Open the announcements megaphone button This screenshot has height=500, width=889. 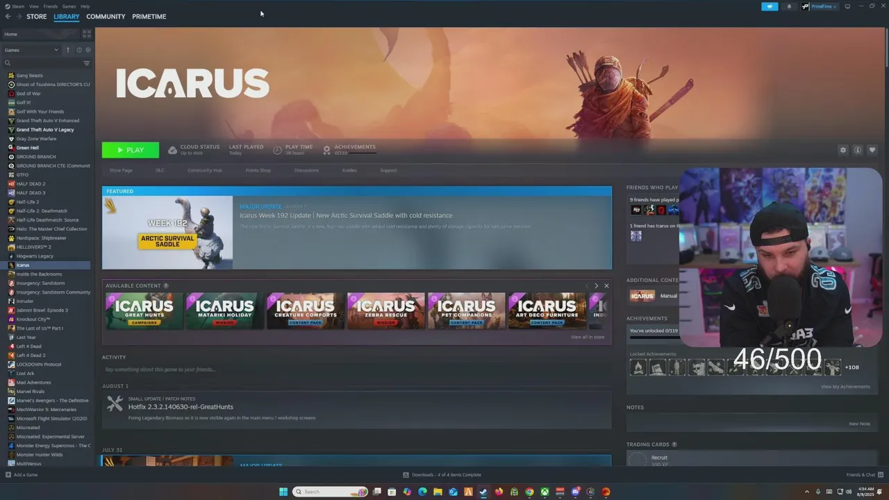(770, 6)
